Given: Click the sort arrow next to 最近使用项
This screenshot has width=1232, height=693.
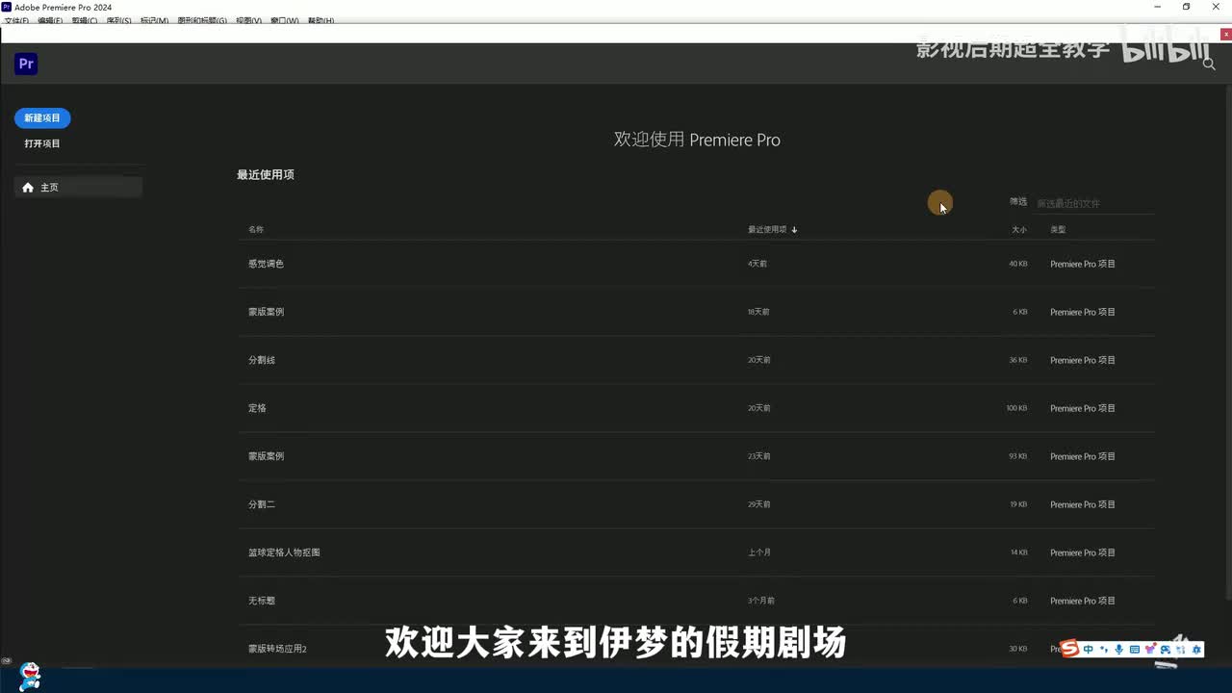Looking at the screenshot, I should [794, 230].
